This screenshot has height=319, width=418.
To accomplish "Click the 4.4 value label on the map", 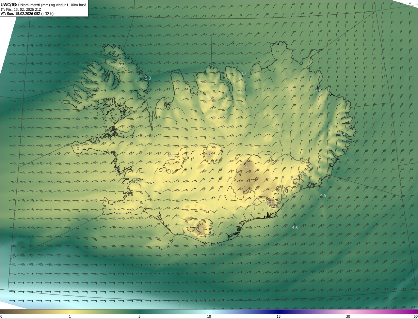I will [342, 134].
